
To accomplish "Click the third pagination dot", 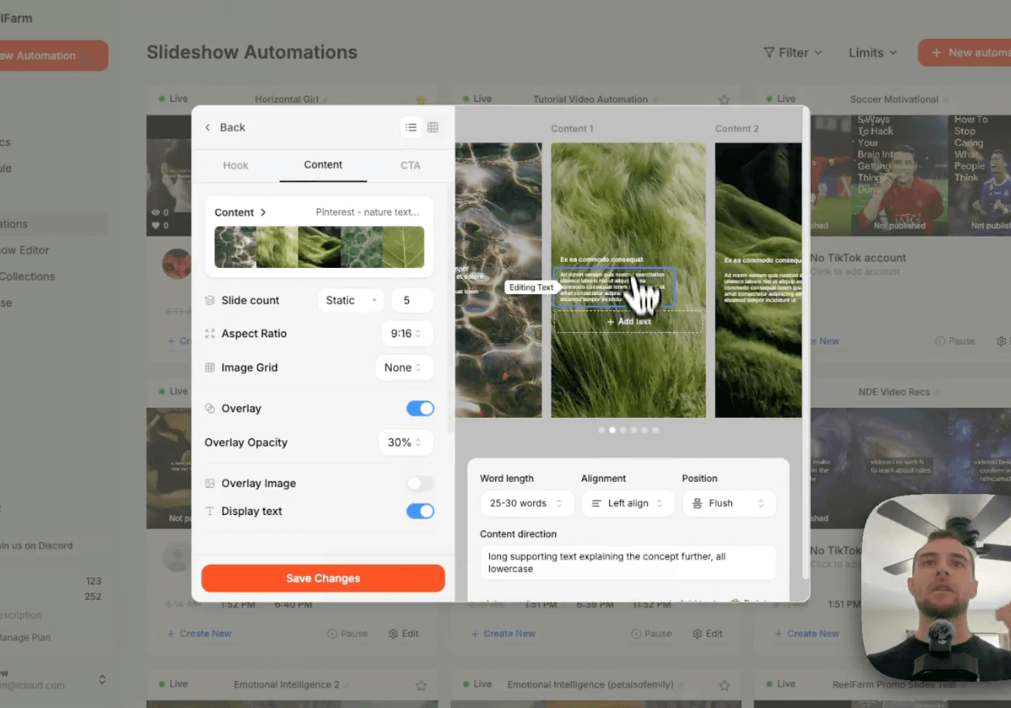I will [623, 430].
